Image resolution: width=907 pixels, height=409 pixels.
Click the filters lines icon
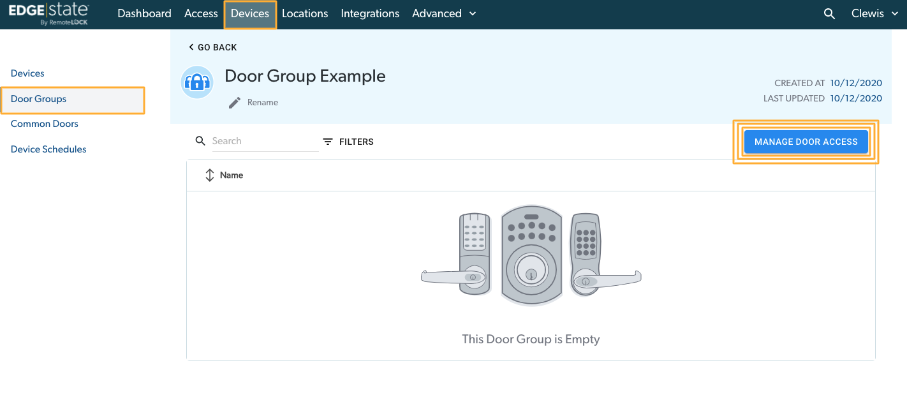[x=328, y=142]
